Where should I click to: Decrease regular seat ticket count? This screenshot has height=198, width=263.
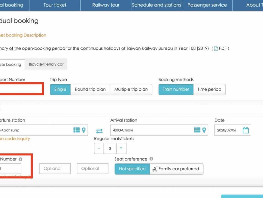99,148
